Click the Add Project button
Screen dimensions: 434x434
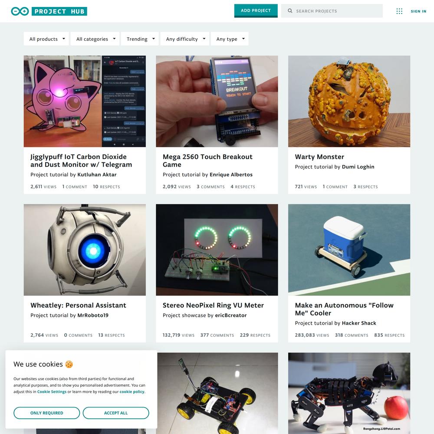[256, 11]
